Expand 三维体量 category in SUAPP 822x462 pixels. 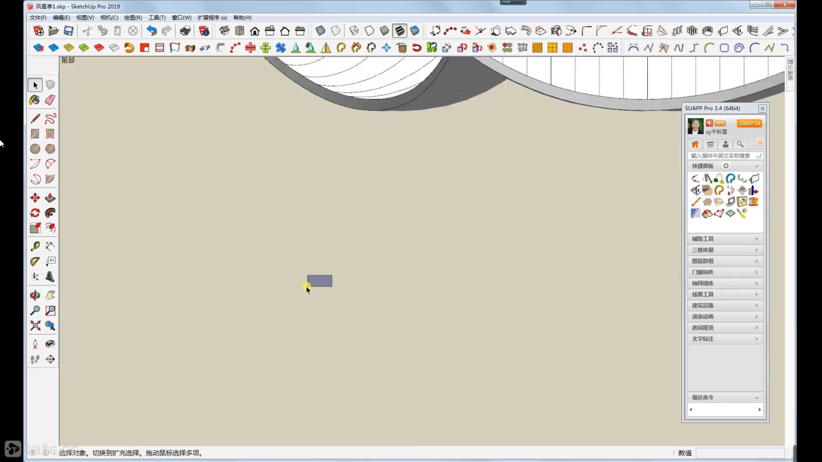(725, 250)
